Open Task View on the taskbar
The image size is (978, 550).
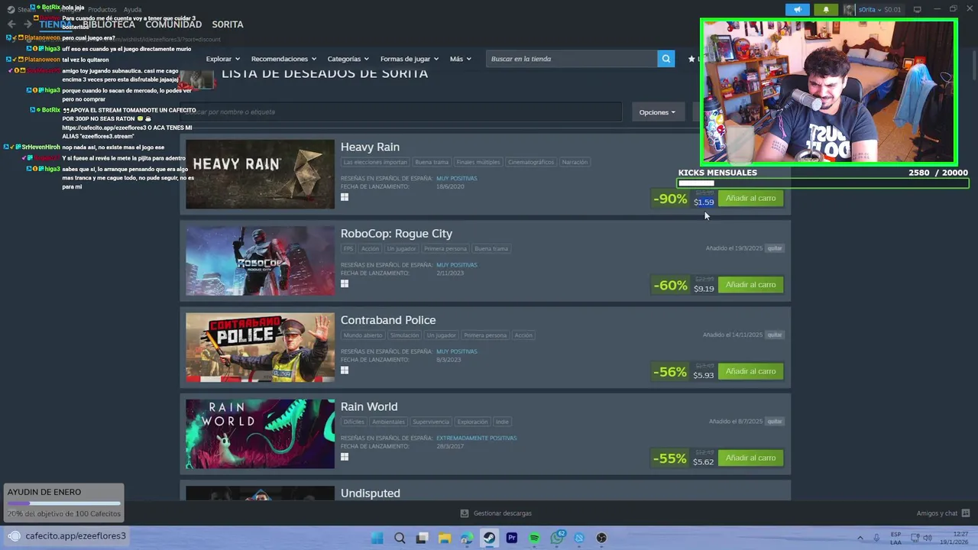point(422,538)
